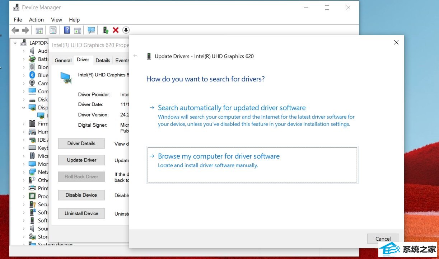Open the View menu in Device Manager

(56, 20)
